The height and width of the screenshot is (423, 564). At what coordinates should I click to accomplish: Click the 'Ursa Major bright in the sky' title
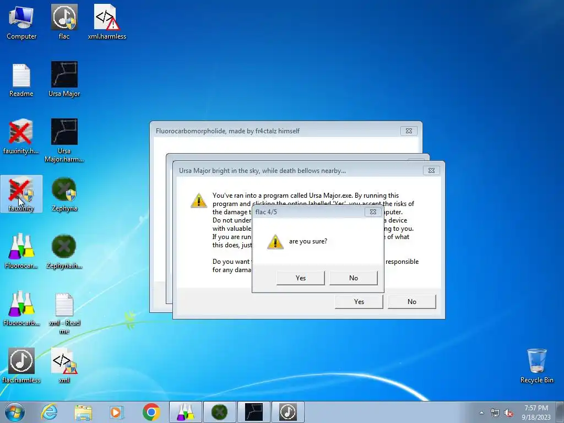pyautogui.click(x=262, y=171)
